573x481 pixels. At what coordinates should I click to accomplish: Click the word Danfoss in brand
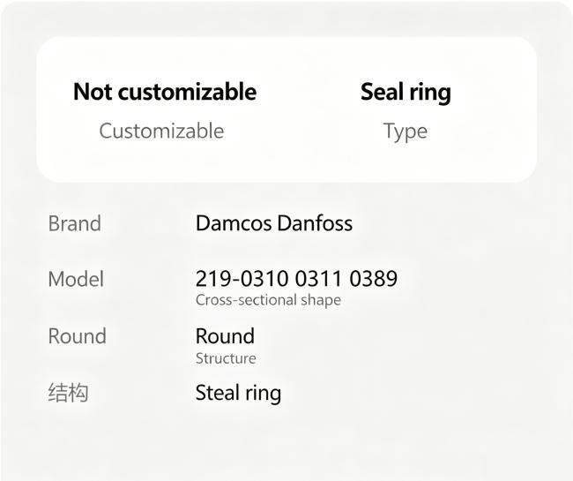tap(315, 223)
